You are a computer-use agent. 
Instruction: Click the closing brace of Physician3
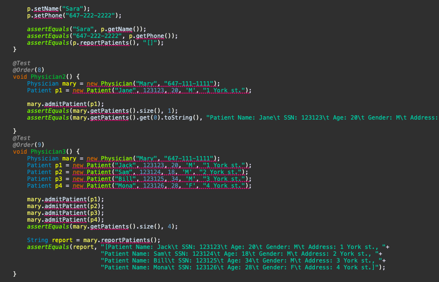click(x=14, y=274)
